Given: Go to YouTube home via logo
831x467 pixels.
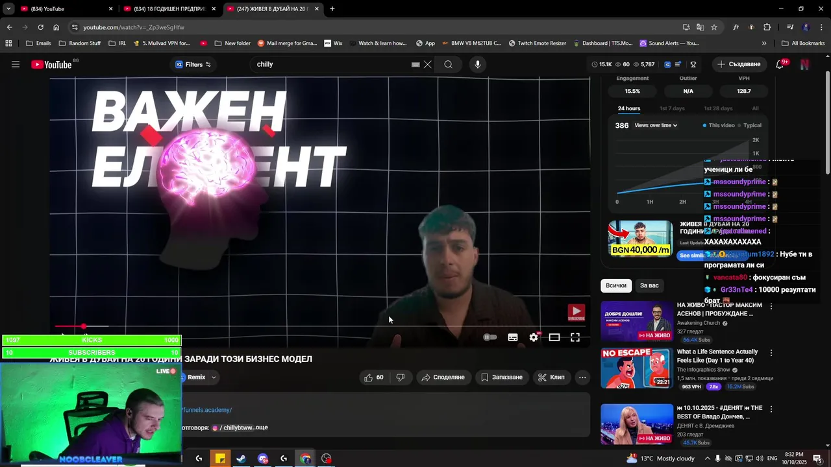Looking at the screenshot, I should pyautogui.click(x=51, y=64).
